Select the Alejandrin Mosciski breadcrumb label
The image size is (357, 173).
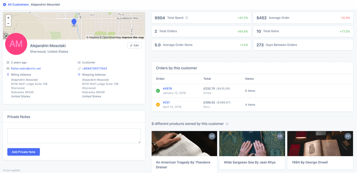tap(45, 4)
